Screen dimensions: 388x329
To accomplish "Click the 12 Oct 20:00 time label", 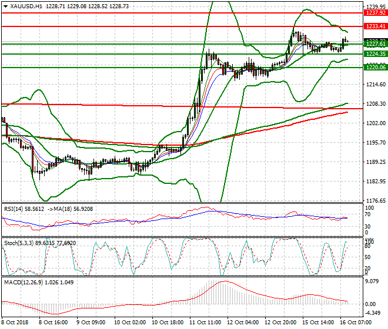I will tap(280, 323).
